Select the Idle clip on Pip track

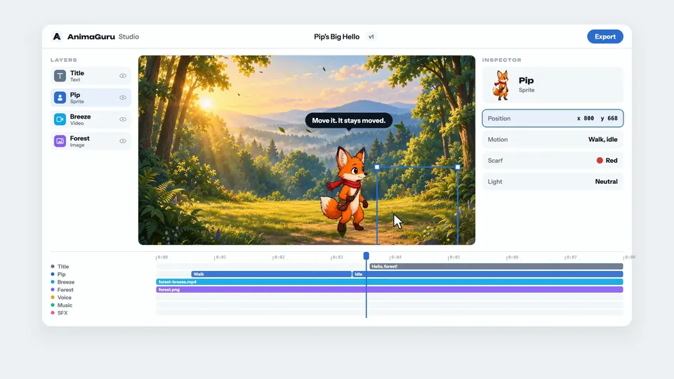tap(488, 274)
